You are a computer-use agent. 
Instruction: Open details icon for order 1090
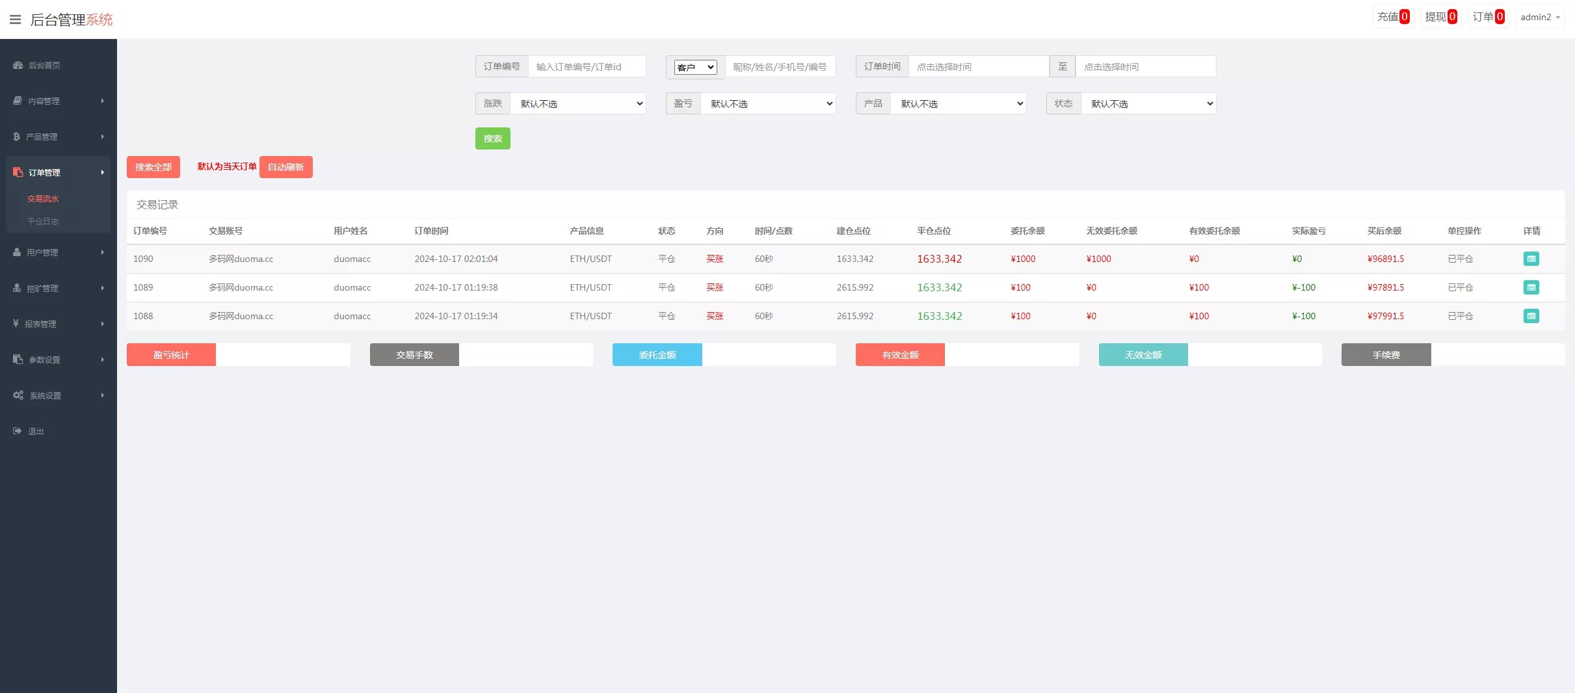1531,259
